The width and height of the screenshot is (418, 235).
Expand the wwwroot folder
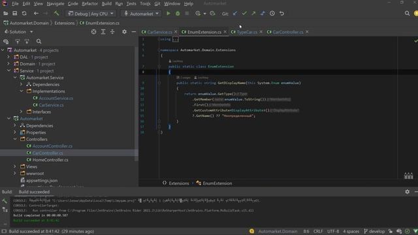pyautogui.click(x=15, y=174)
